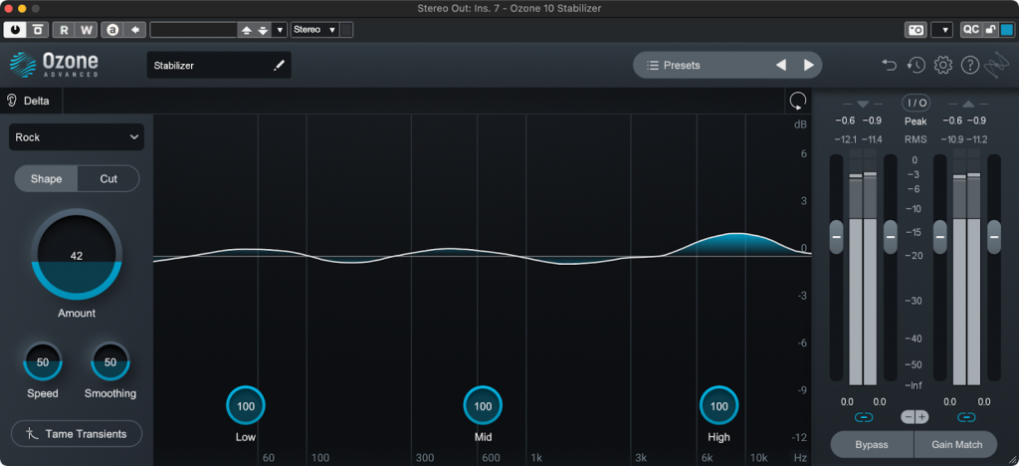1019x466 pixels.
Task: Open the settings gear icon
Action: click(x=943, y=65)
